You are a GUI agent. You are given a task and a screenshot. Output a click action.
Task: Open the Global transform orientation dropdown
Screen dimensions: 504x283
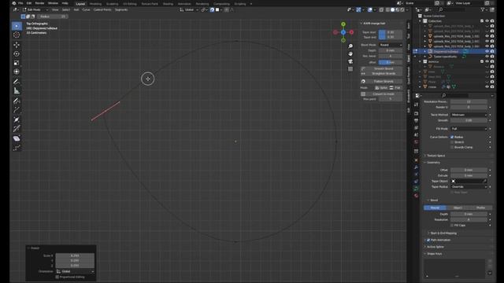189,10
